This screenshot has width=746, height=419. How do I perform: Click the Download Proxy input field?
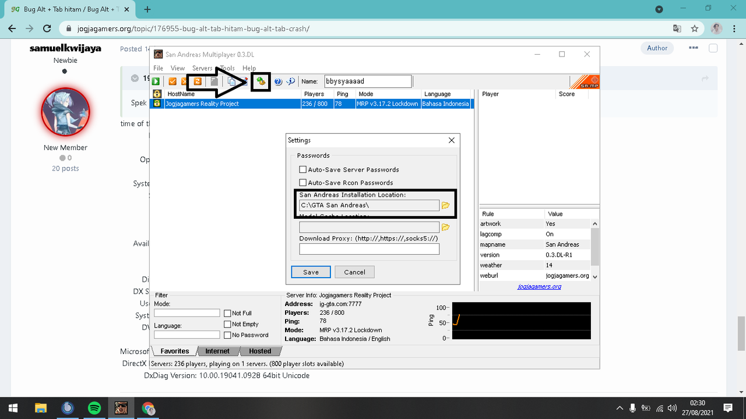(x=369, y=249)
